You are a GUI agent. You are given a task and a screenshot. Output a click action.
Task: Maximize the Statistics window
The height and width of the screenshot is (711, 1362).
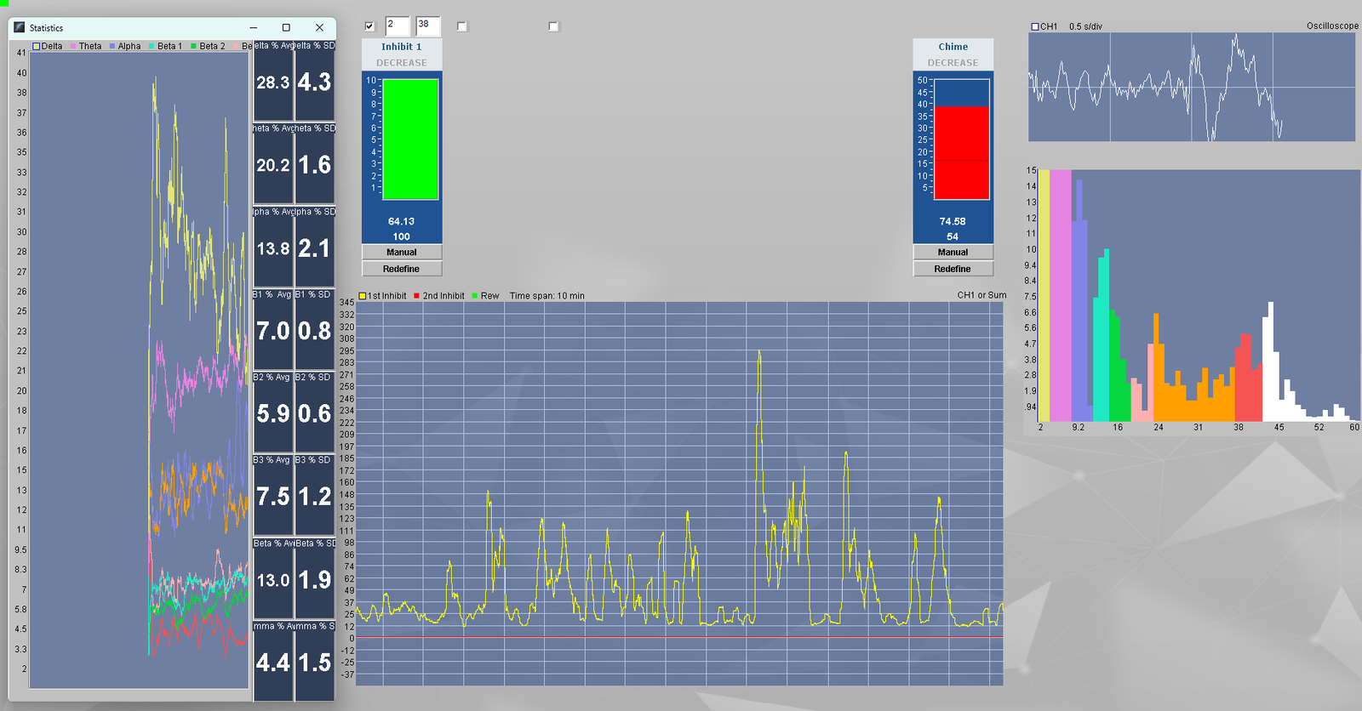(286, 28)
